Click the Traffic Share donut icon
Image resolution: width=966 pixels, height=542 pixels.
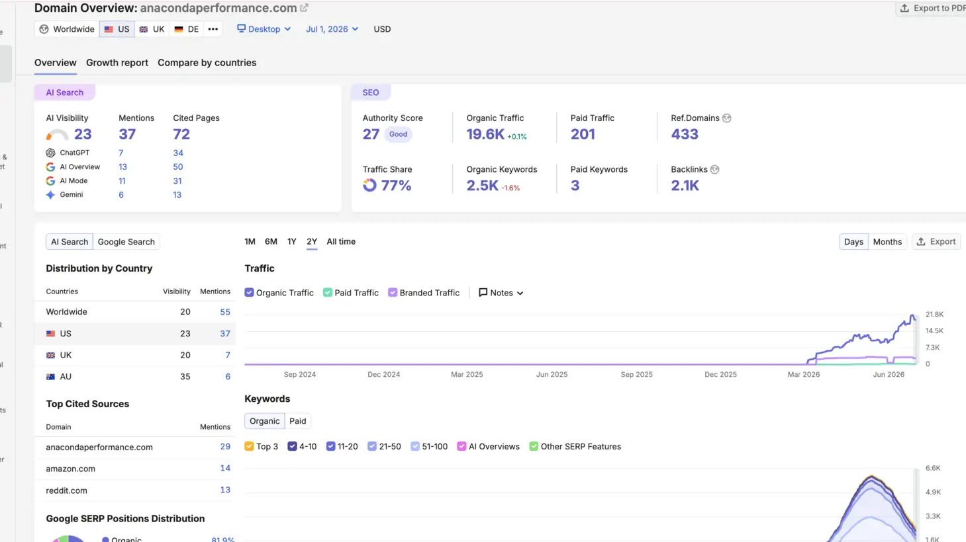point(369,186)
